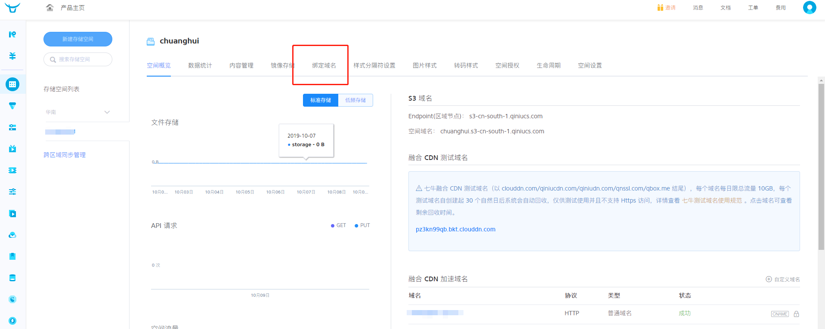The image size is (825, 329).
Task: Click the 自定义域名 link
Action: pos(787,280)
